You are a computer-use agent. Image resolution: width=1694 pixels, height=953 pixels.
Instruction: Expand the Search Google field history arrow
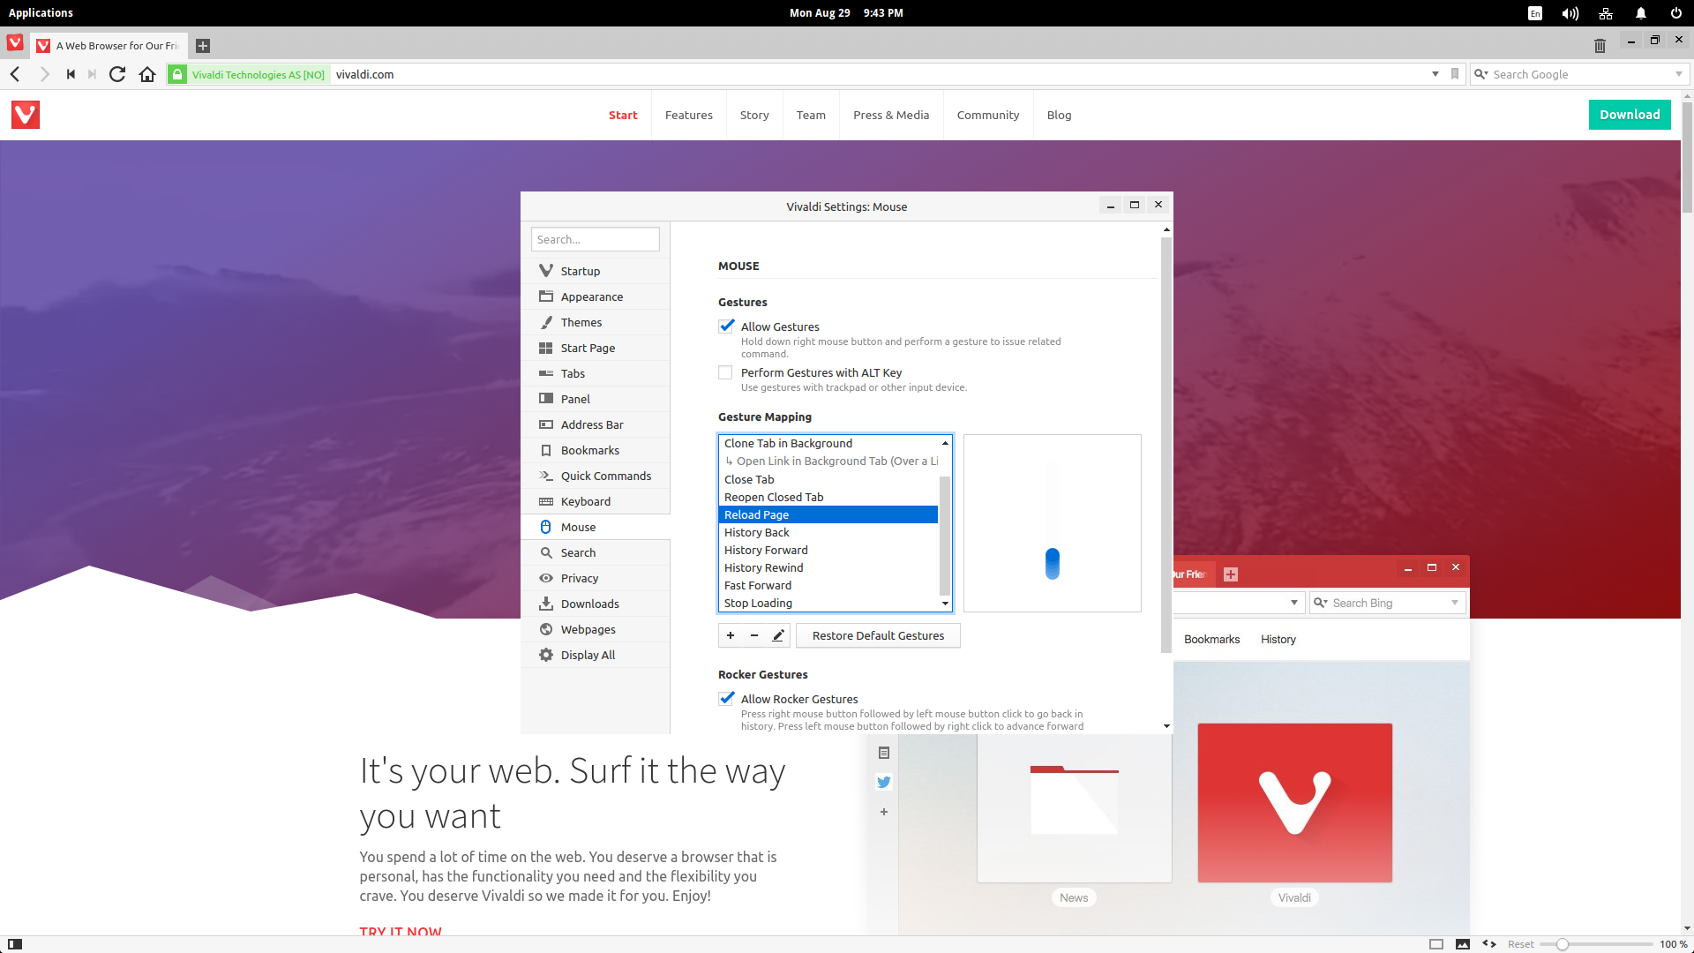point(1679,74)
